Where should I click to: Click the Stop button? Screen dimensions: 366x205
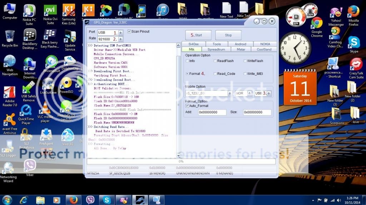pyautogui.click(x=228, y=35)
